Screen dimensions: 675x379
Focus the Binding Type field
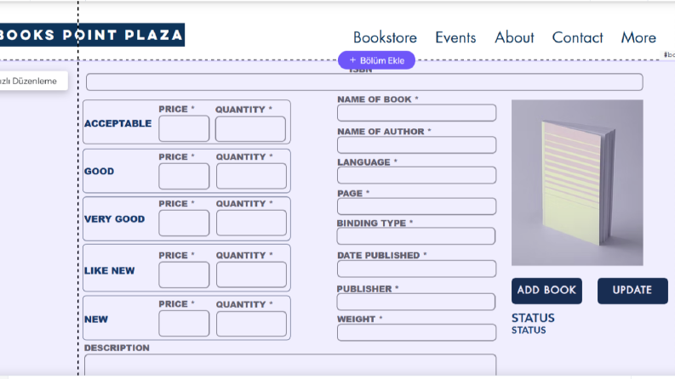416,236
